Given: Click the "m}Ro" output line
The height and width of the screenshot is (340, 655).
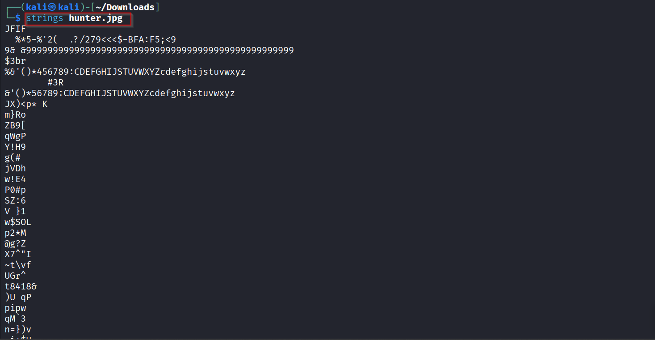Looking at the screenshot, I should tap(15, 115).
